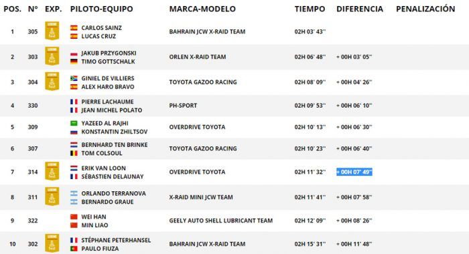This screenshot has width=469, height=254.
Task: Click the gold badge in Giniel De Villiers' row
Action: (x=52, y=81)
